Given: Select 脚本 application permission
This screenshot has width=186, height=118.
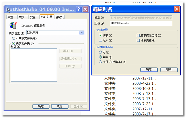Looking at the screenshot, I should coord(100,57).
